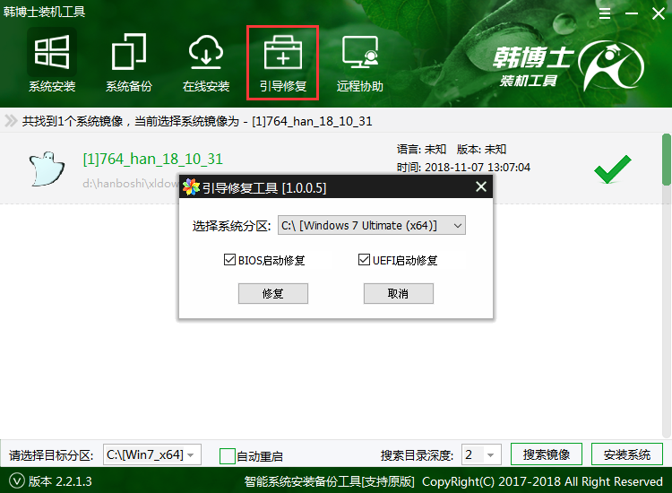
Task: Open the hamburger menu in the title bar
Action: 605,13
